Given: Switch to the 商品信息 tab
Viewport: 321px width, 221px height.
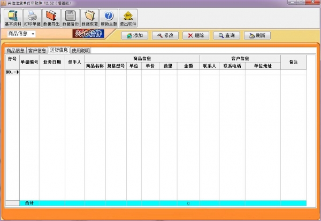Looking at the screenshot, I should [16, 51].
